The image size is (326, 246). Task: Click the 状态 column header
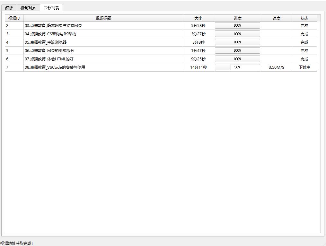coord(304,18)
